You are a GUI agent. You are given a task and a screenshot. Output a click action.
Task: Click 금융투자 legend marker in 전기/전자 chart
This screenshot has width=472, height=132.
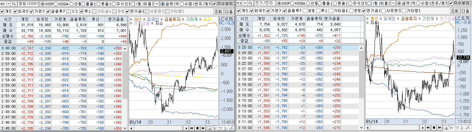tap(398, 19)
